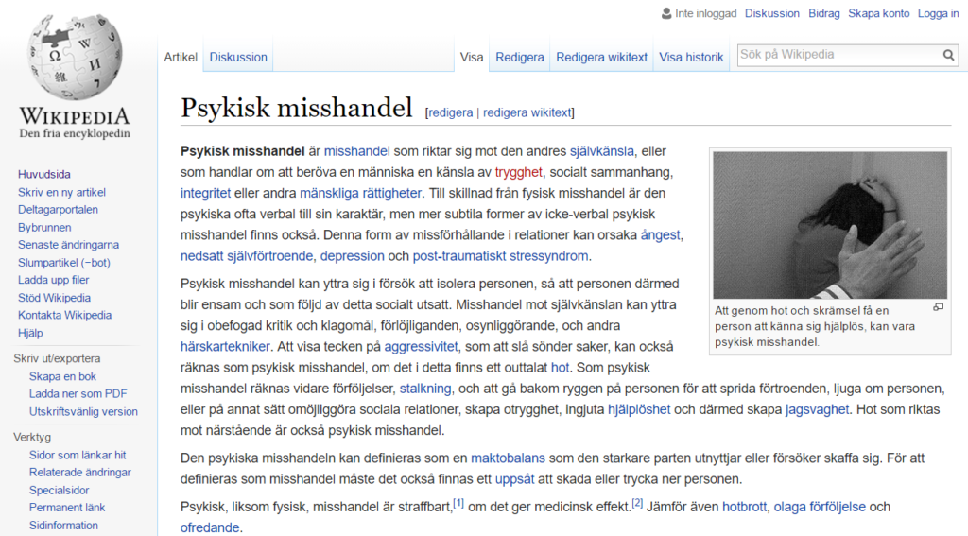
Task: Open Relaterade ändringar link
Action: pyautogui.click(x=80, y=473)
